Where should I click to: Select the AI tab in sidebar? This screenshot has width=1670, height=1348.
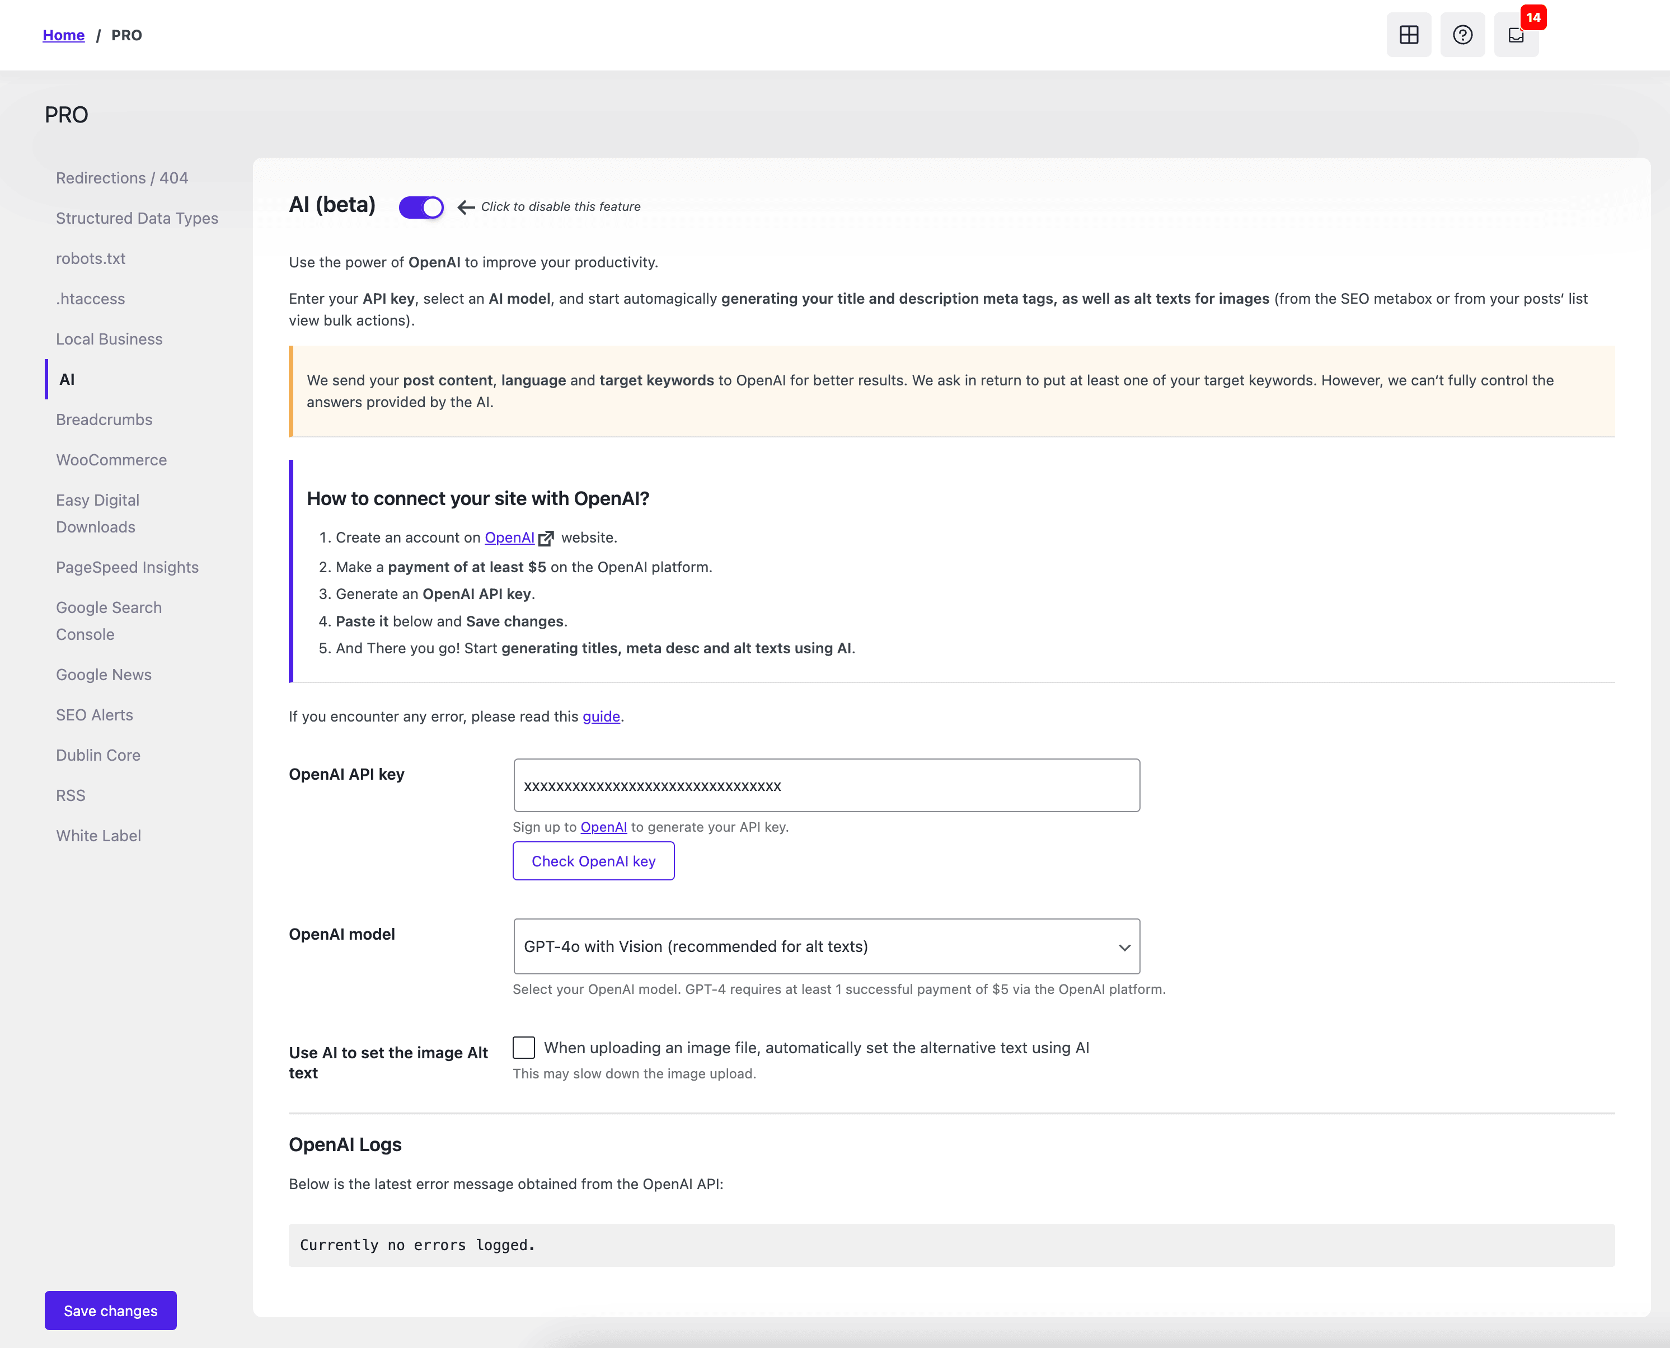point(67,380)
